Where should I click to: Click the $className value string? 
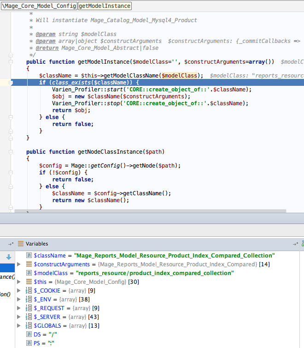[175, 255]
